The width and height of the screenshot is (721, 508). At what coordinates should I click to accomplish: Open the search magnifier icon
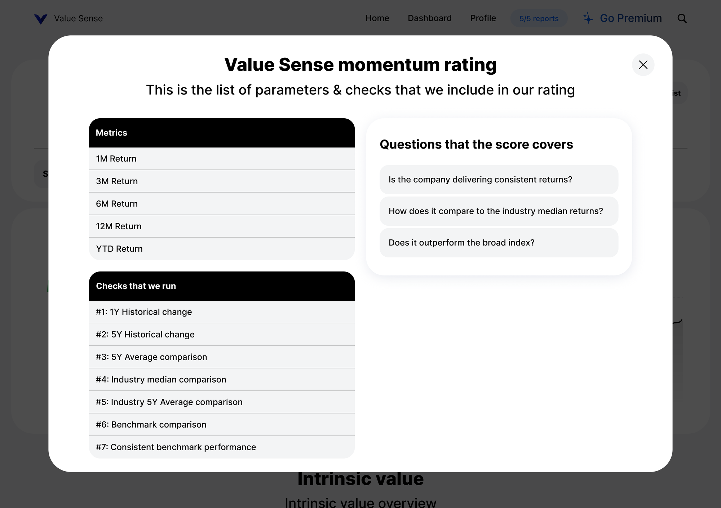click(682, 18)
